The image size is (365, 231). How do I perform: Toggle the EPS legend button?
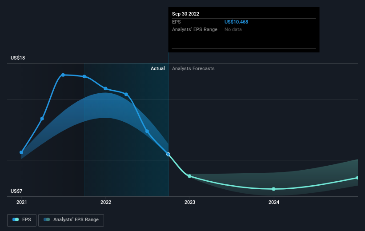pyautogui.click(x=22, y=220)
